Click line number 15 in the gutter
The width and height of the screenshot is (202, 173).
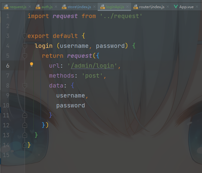point(6,155)
